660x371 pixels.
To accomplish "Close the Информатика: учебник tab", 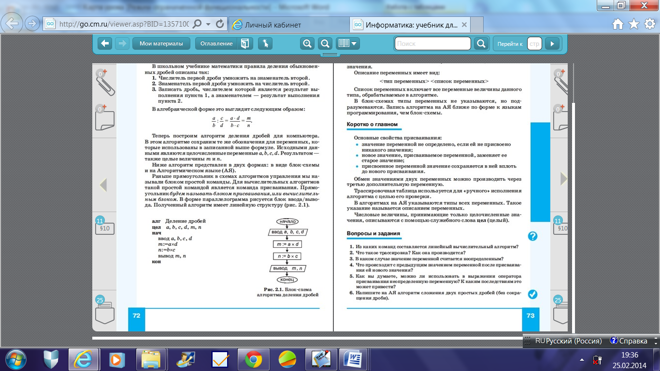I will click(x=464, y=25).
